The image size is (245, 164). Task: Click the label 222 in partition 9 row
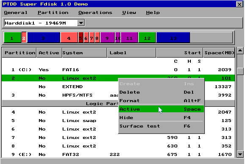tap(115, 154)
